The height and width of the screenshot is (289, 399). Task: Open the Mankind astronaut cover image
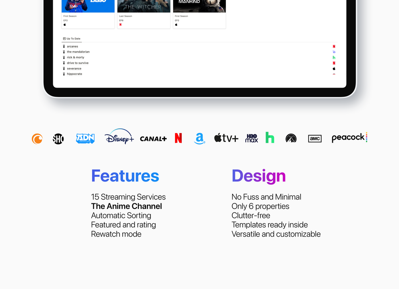199,6
